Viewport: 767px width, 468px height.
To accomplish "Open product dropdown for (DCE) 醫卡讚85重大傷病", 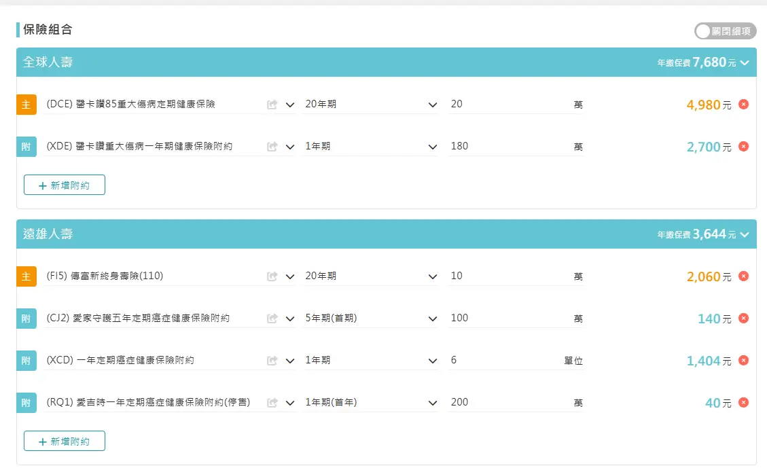I will coord(290,105).
